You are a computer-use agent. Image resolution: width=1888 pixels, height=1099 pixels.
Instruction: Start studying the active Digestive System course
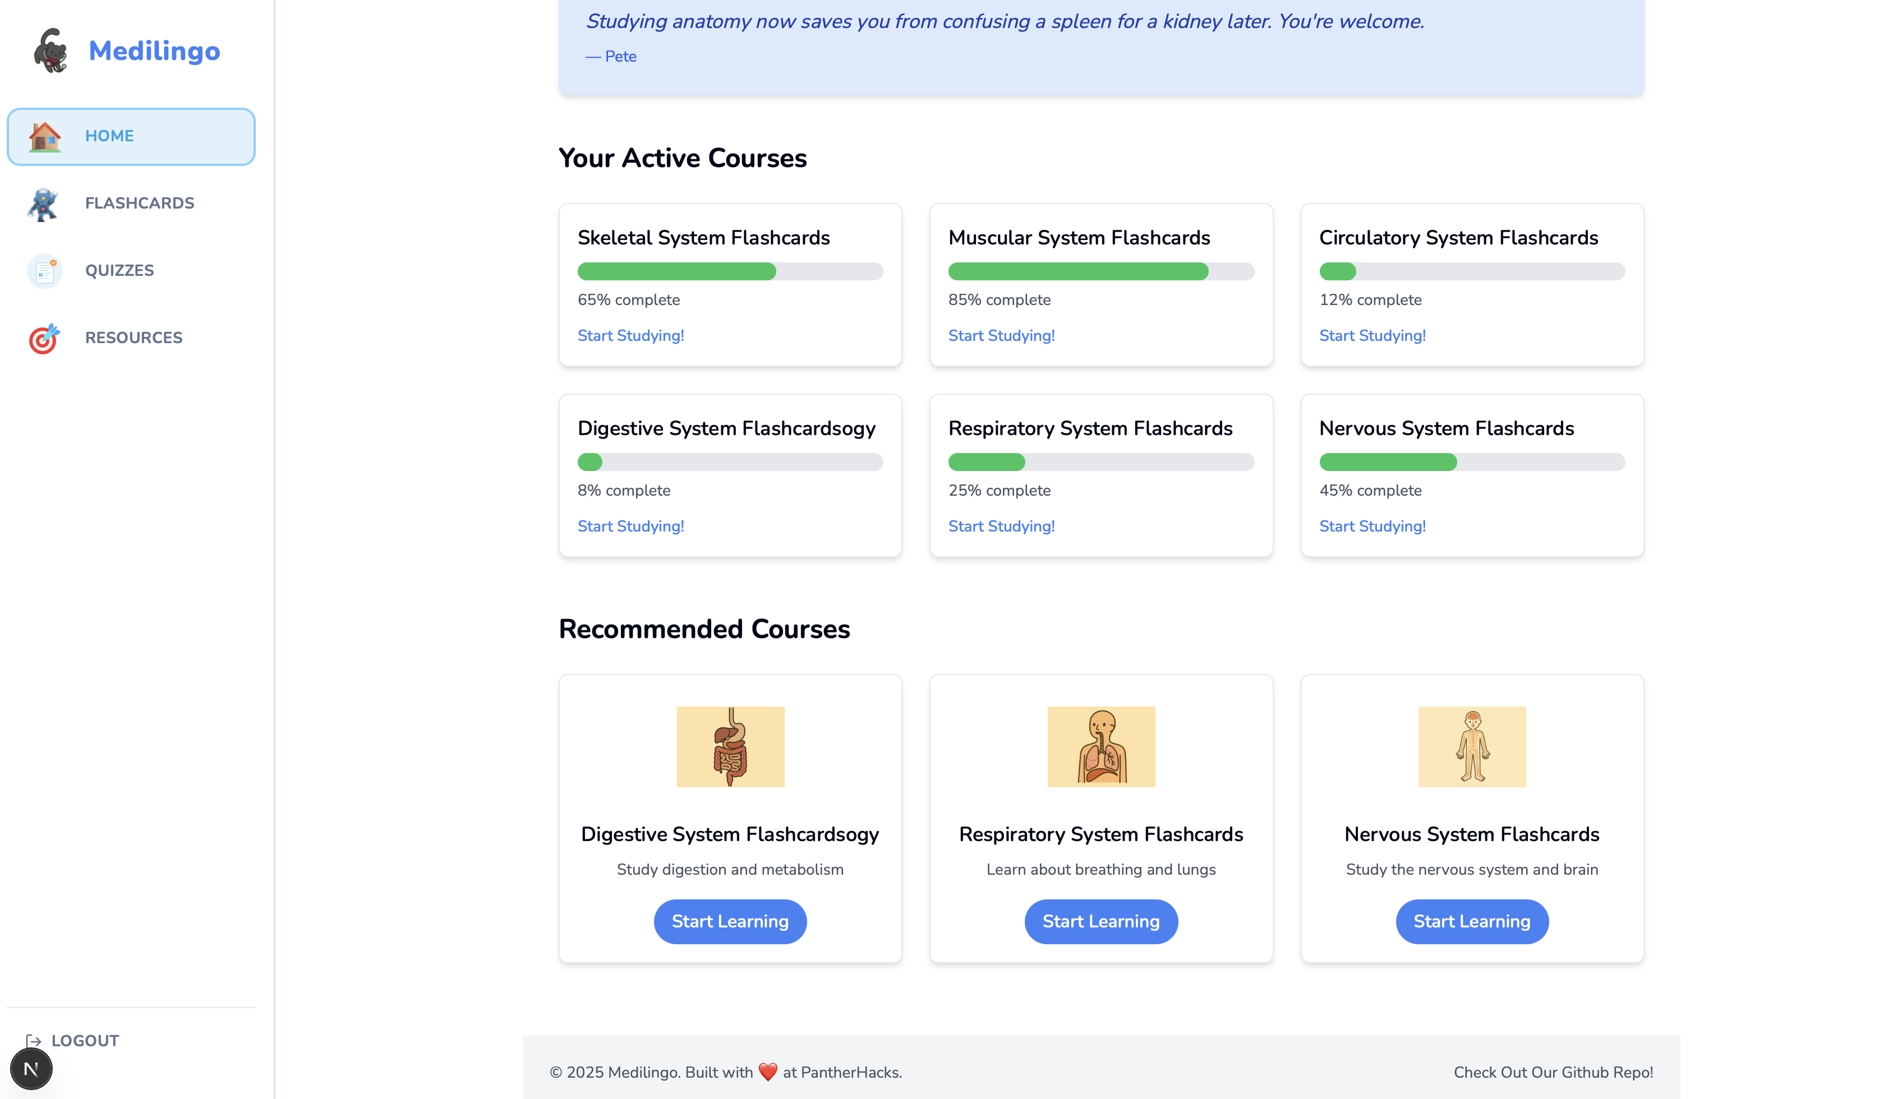pos(630,526)
